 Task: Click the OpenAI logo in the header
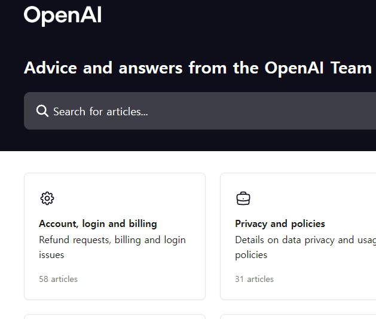(x=63, y=16)
